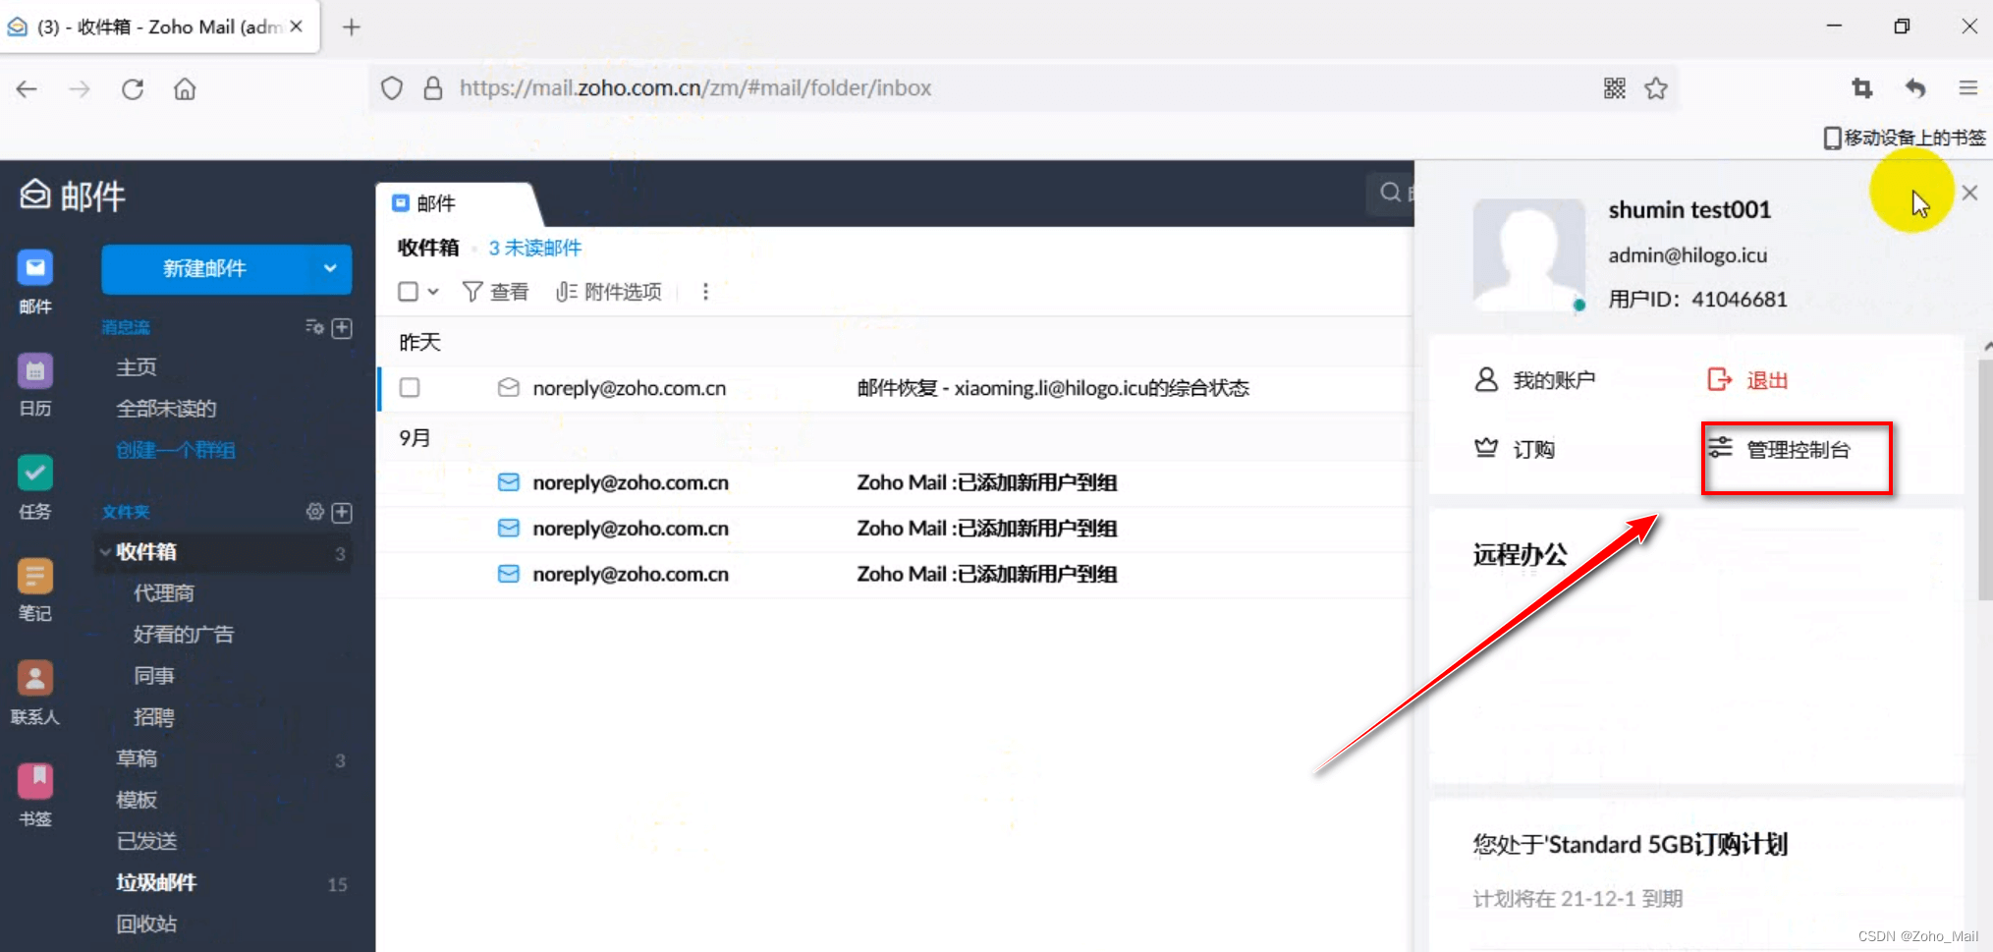Open folder settings gear icon

(x=314, y=512)
